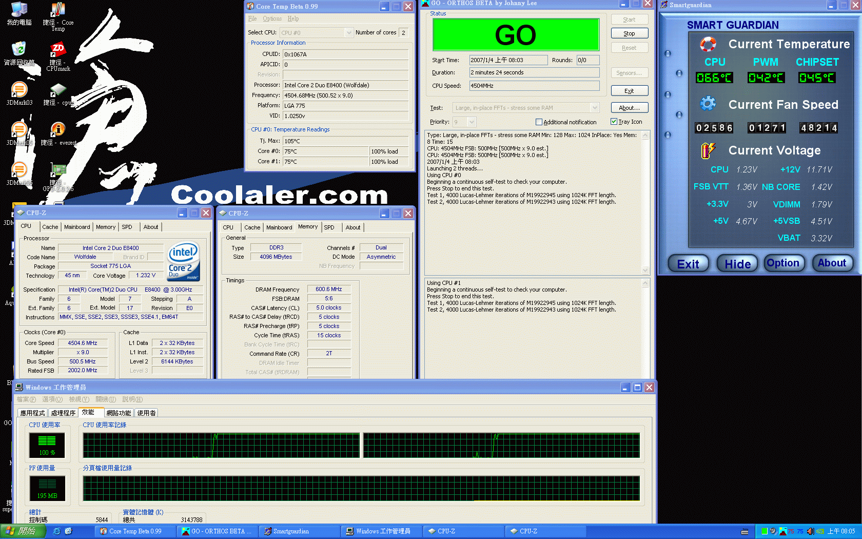Switch to Core Temp Beta 0.99 taskbar button

coord(134,531)
